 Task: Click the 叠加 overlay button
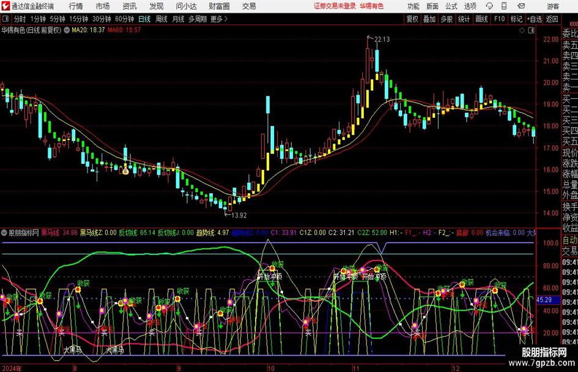pos(429,19)
